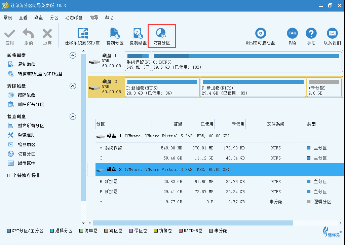Click the Discard (放弃) X toolbar button

[47, 37]
